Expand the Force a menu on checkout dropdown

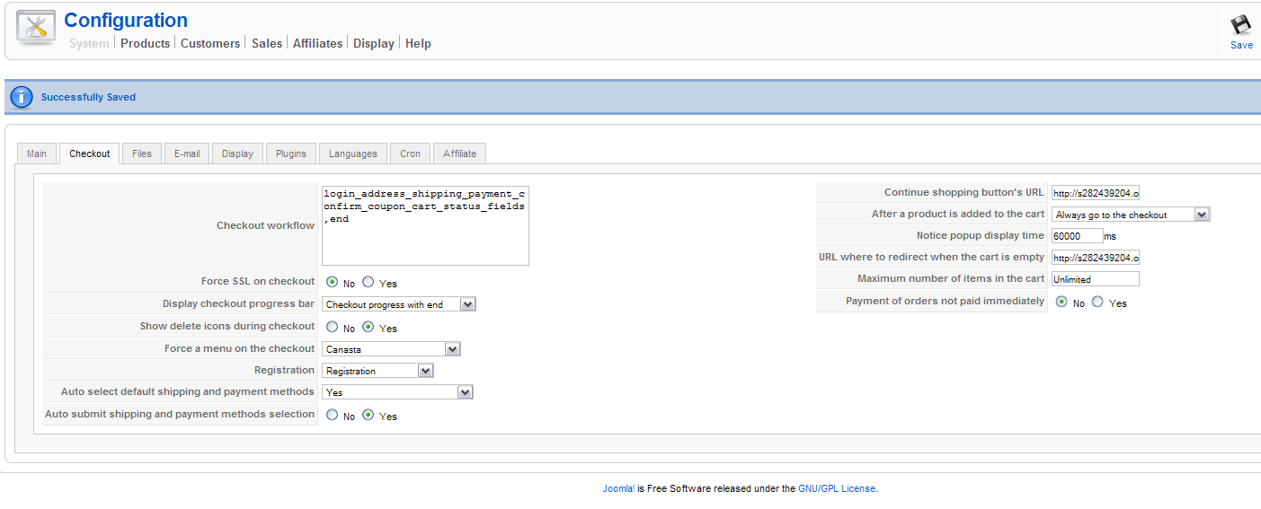click(452, 349)
